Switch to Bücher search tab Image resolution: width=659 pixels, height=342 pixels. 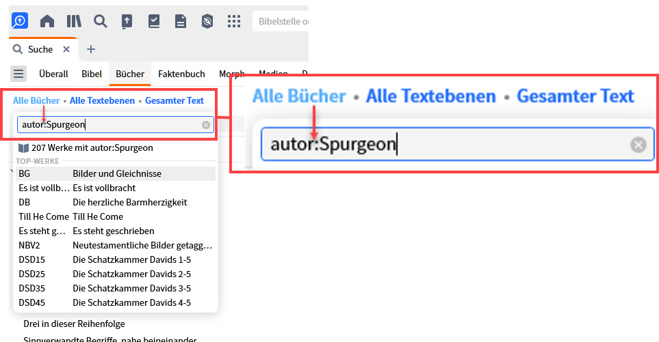point(130,74)
